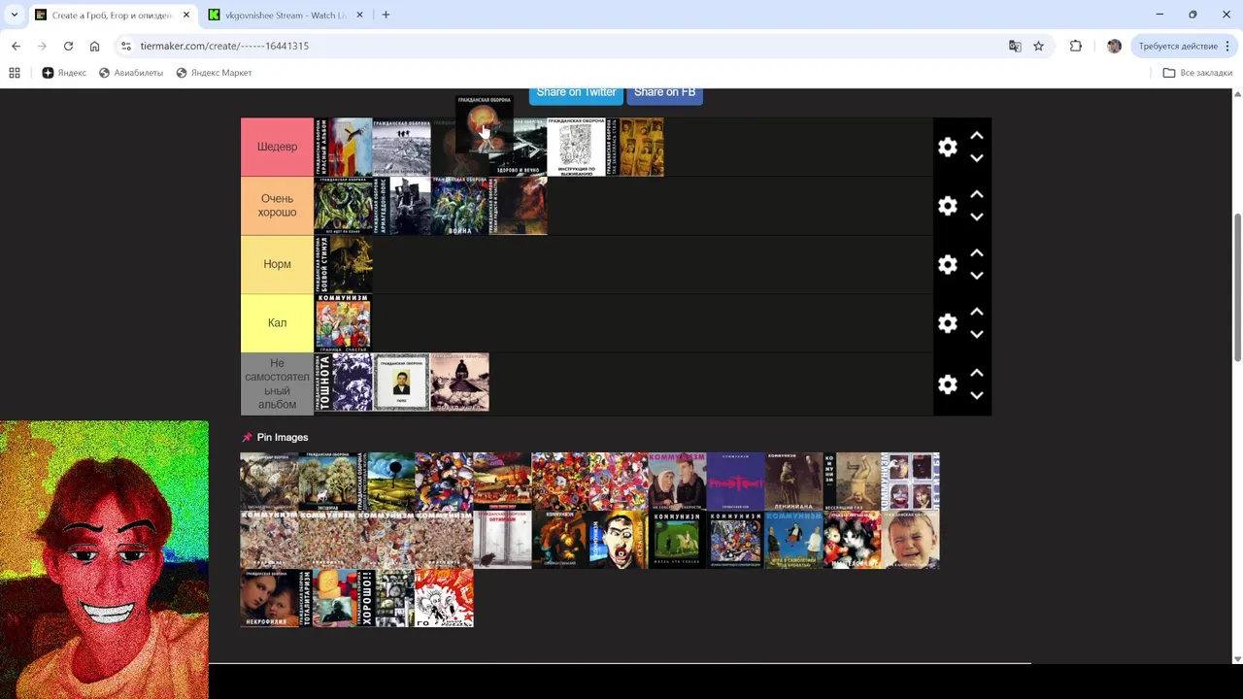Open settings gear for Норм tier

(948, 264)
